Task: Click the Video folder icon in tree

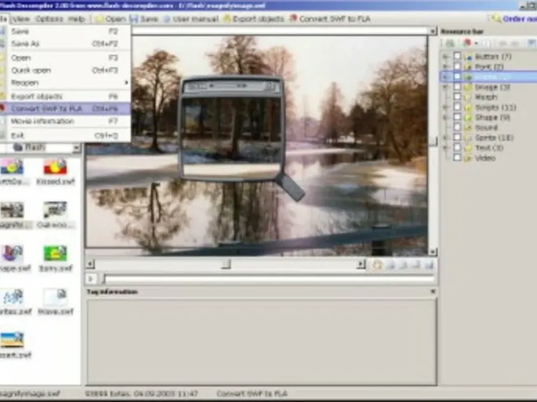Action: [x=468, y=158]
